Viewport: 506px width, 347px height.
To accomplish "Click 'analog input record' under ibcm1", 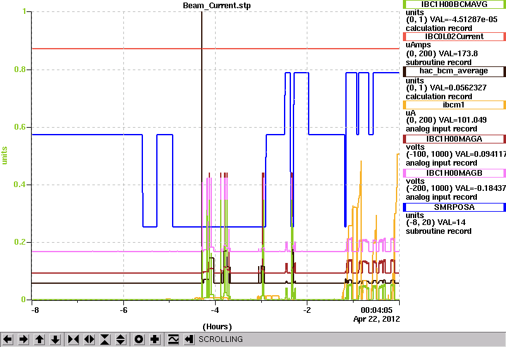I will [x=441, y=129].
